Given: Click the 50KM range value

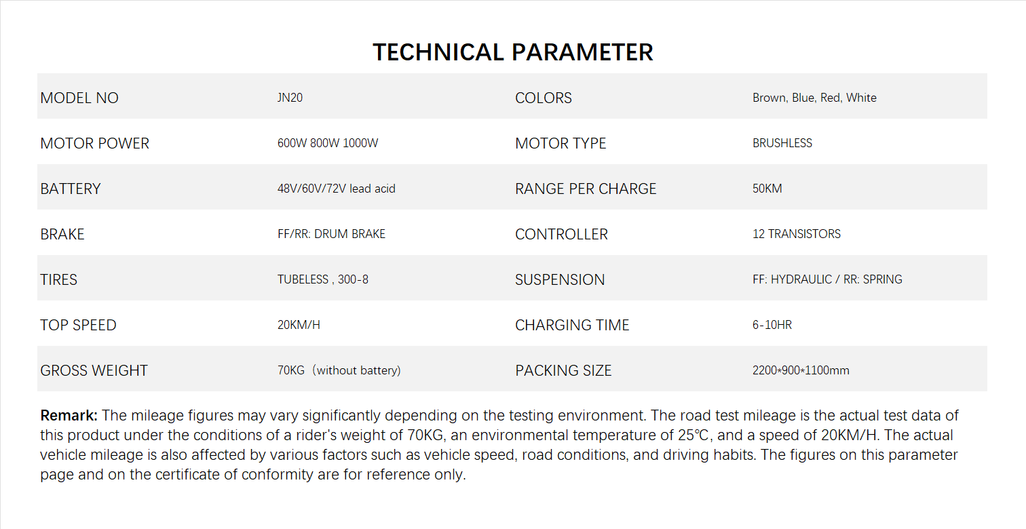Looking at the screenshot, I should 767,189.
